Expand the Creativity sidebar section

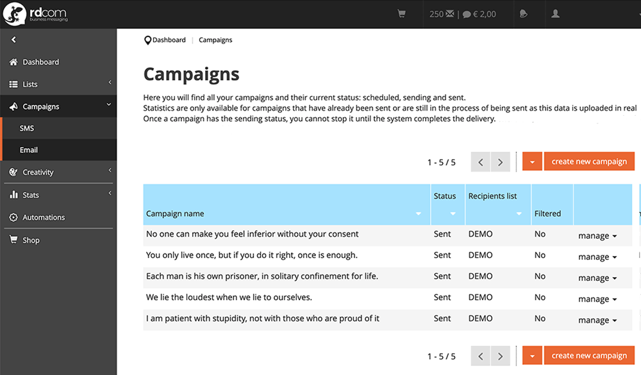(58, 172)
